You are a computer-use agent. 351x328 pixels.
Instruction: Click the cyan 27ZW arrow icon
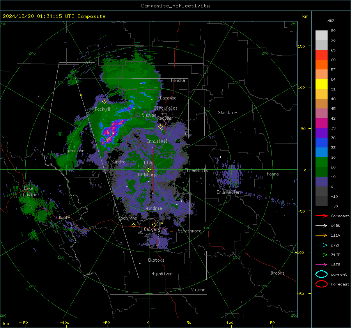tap(321, 245)
